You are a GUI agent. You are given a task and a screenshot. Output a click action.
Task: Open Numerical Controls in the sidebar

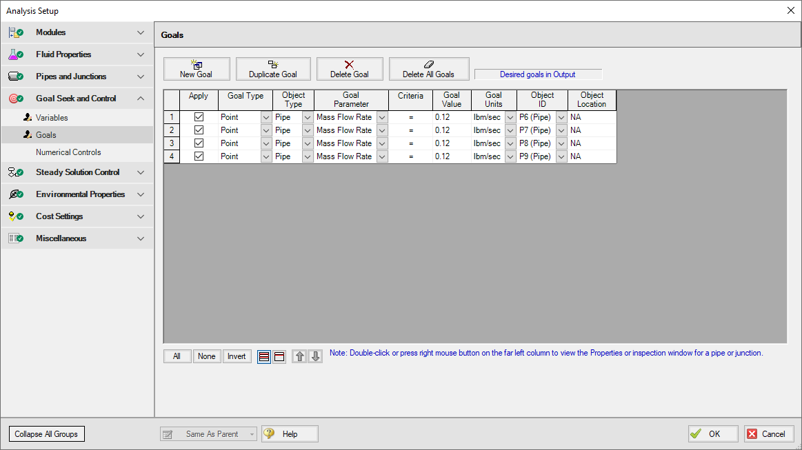click(68, 152)
